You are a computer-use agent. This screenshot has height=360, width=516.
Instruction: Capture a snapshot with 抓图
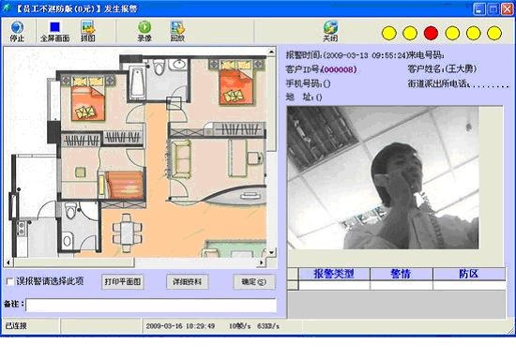pos(88,31)
